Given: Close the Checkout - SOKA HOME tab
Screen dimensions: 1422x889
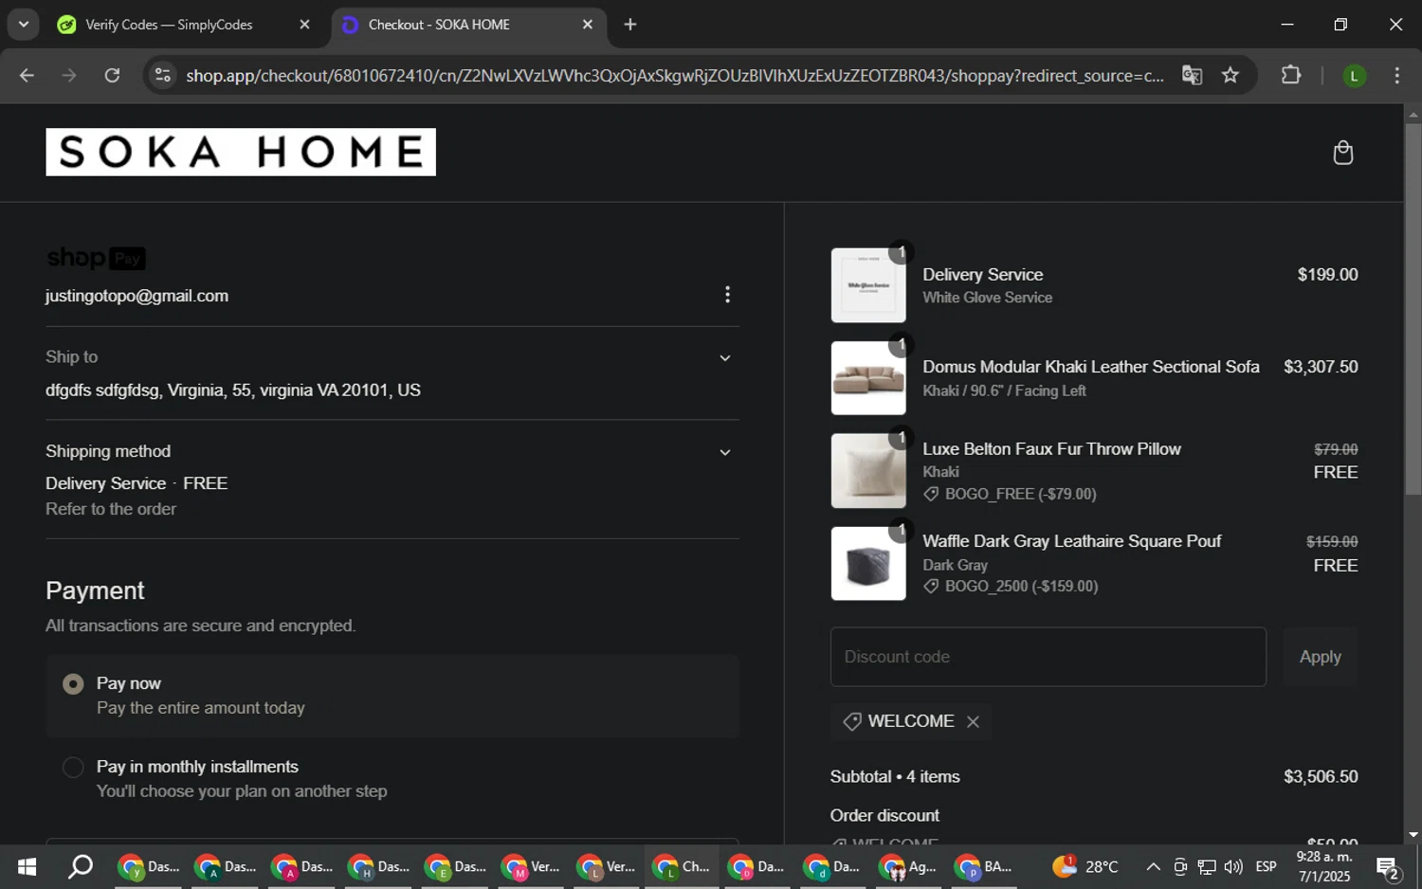Looking at the screenshot, I should 588,25.
